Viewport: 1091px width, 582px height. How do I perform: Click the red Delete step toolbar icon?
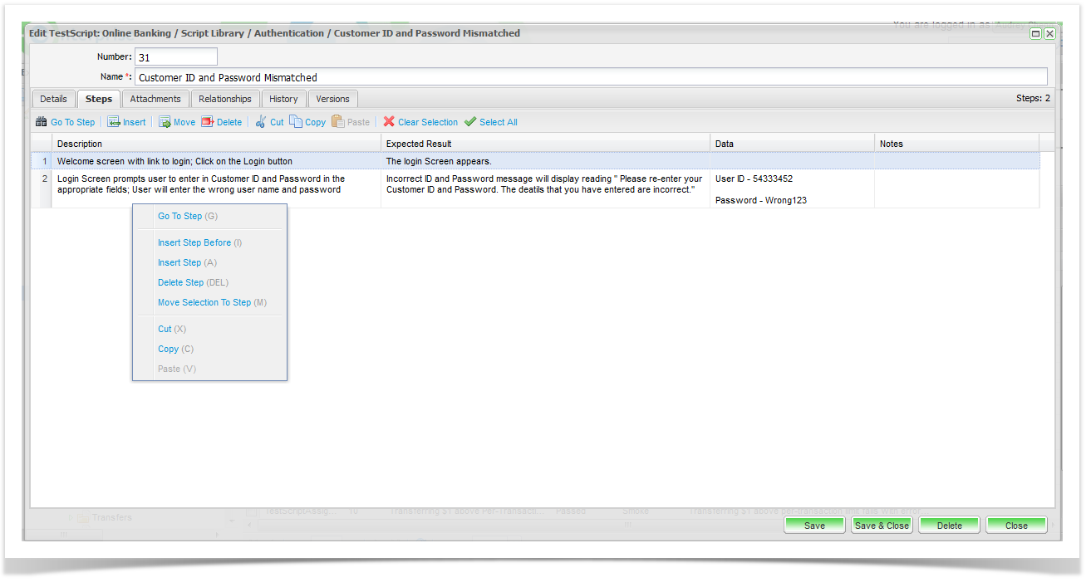click(208, 122)
